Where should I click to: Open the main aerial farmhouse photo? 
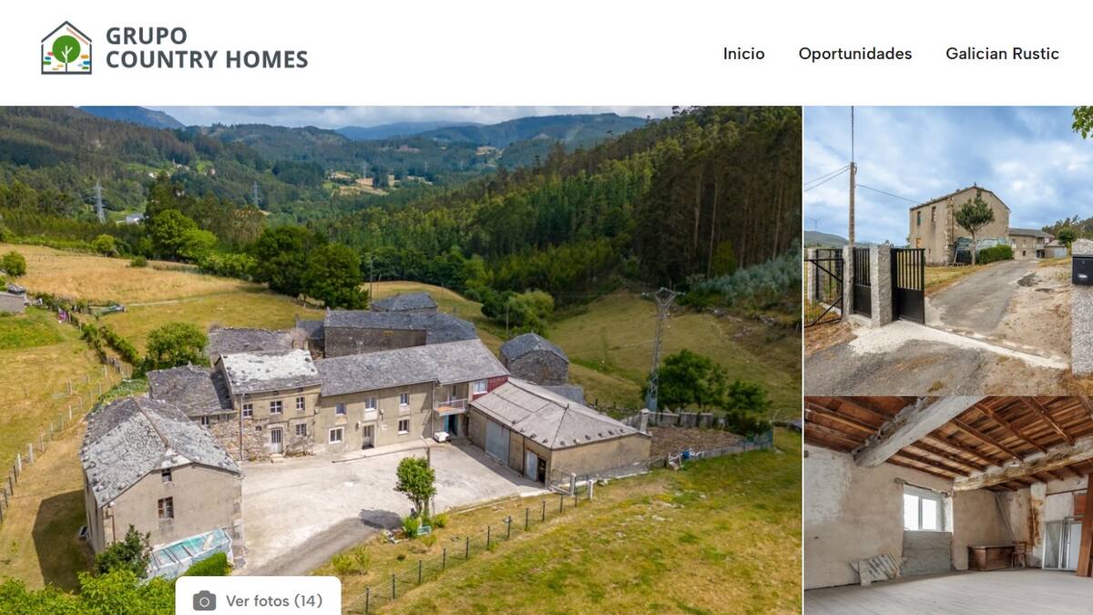pyautogui.click(x=401, y=360)
